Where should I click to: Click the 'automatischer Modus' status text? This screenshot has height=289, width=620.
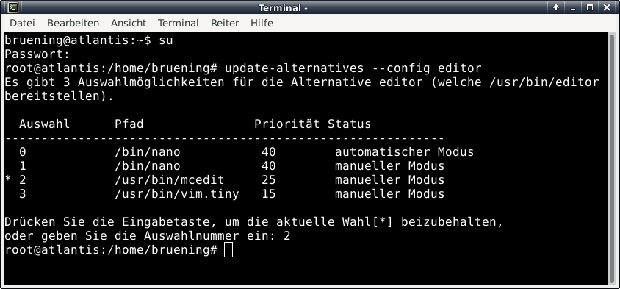pos(404,152)
